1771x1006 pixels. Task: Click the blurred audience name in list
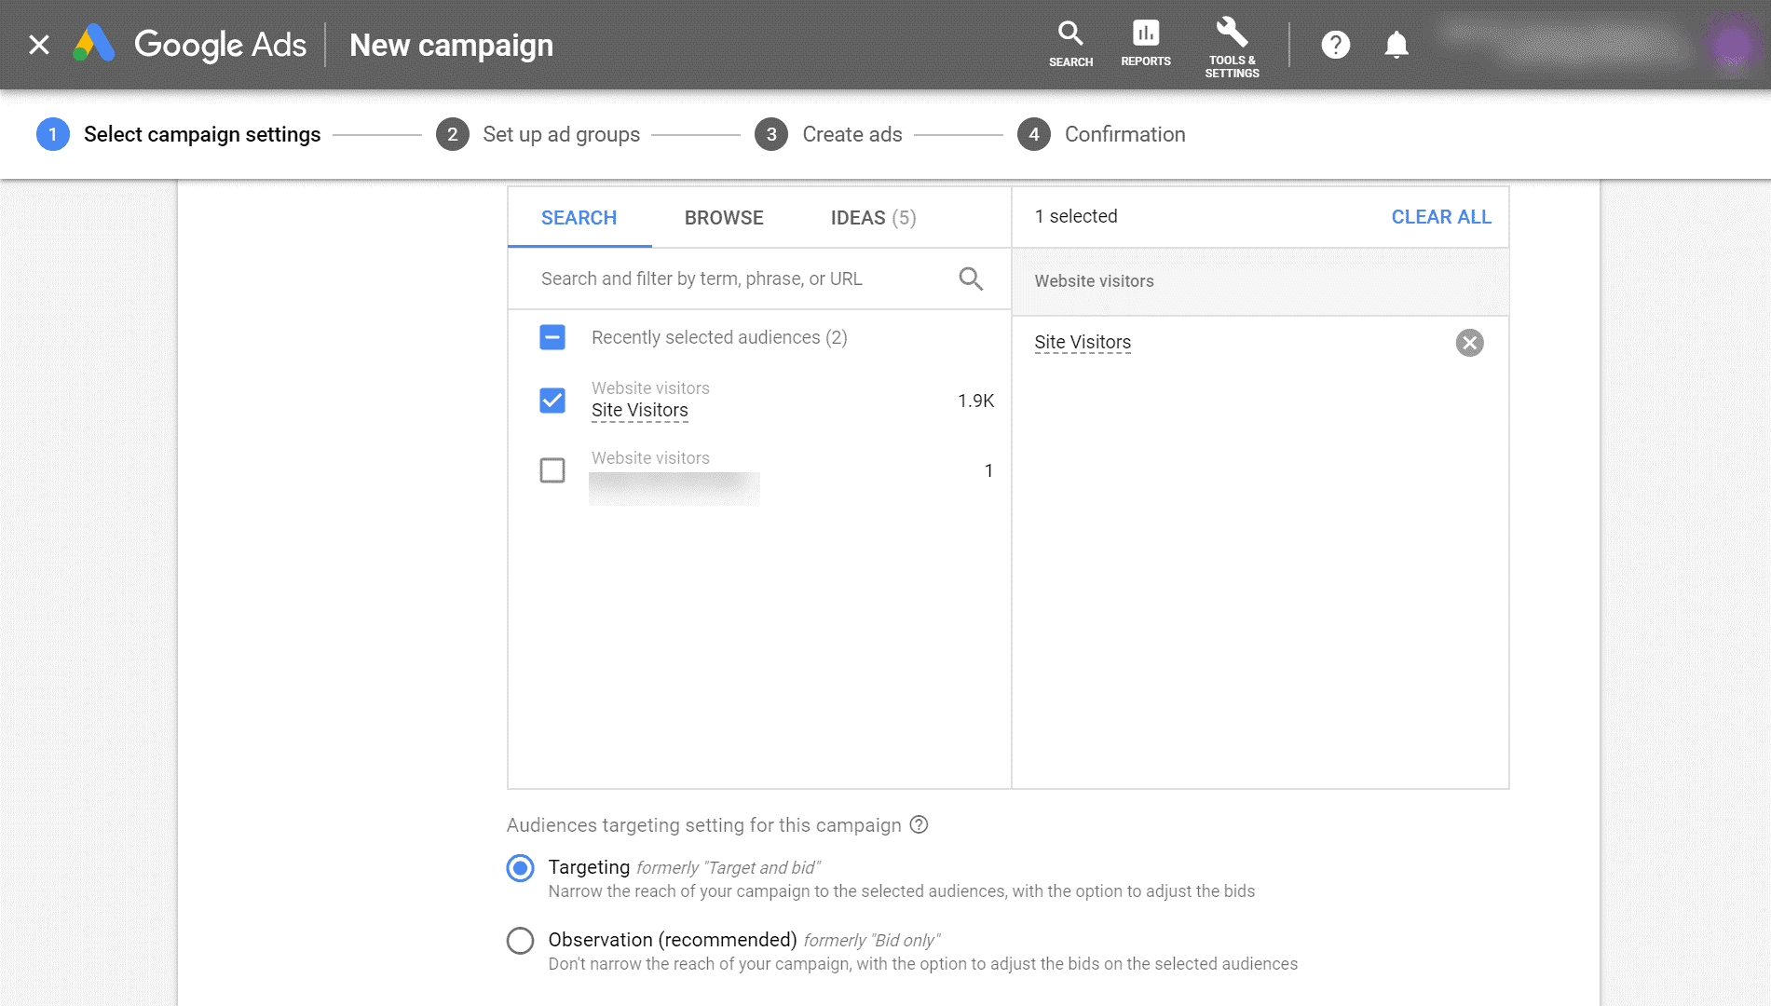coord(674,488)
